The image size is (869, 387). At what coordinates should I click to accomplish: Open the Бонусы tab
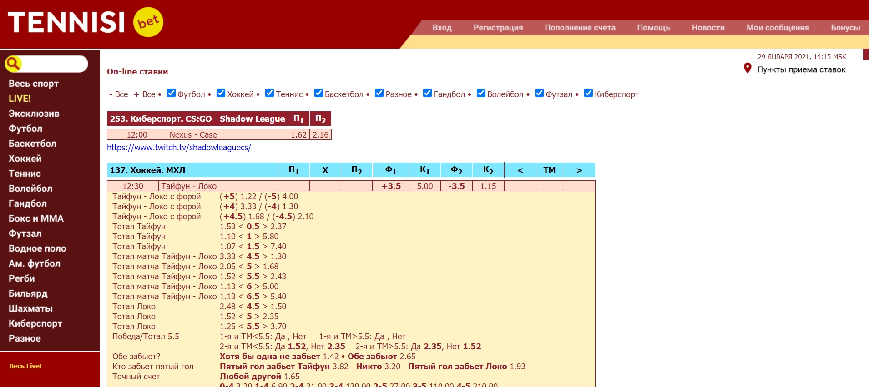coord(845,28)
